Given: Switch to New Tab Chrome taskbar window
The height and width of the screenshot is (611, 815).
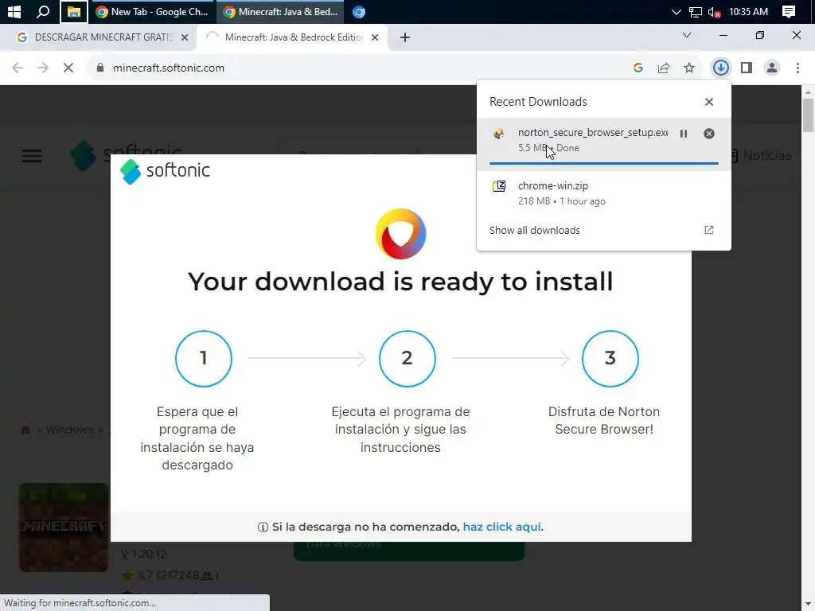Looking at the screenshot, I should [x=152, y=11].
